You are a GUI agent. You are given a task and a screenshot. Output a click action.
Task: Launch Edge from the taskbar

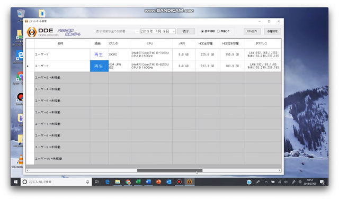click(x=107, y=182)
